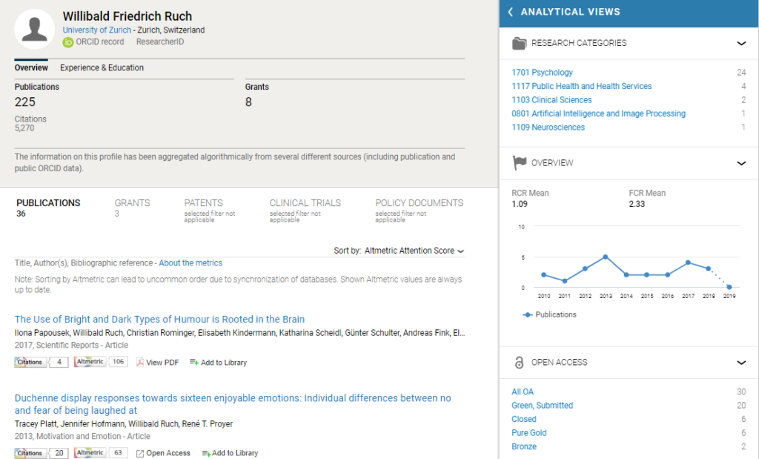Click the back chevron beside Analytical Views
759x459 pixels.
tap(510, 12)
